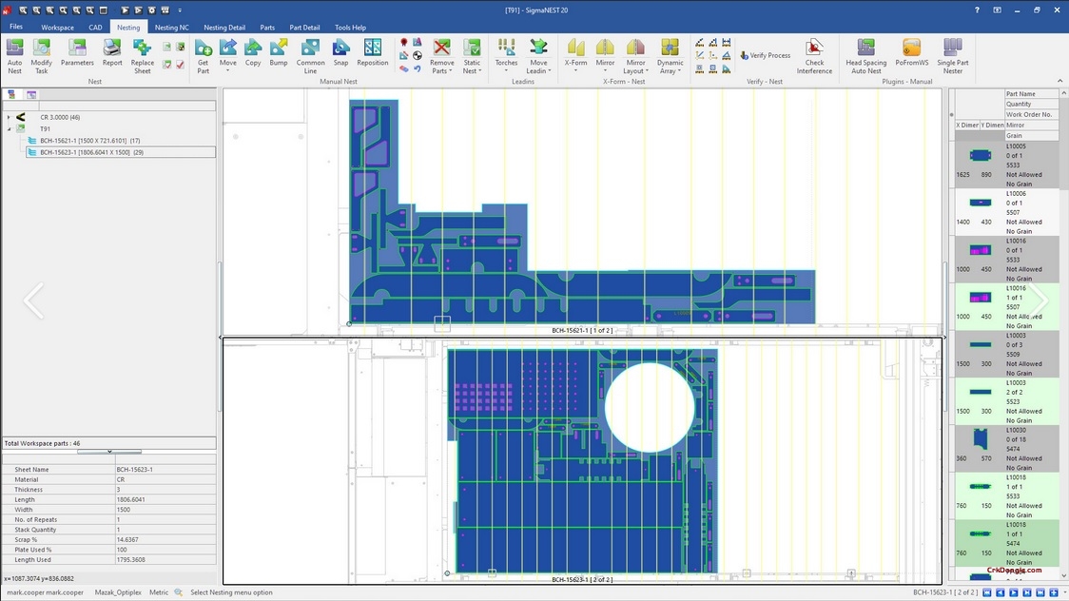The width and height of the screenshot is (1069, 601).
Task: Open the Single Part Nester plugin
Action: (951, 54)
